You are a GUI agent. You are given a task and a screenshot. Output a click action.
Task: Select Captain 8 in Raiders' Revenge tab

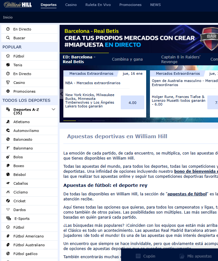click(181, 59)
